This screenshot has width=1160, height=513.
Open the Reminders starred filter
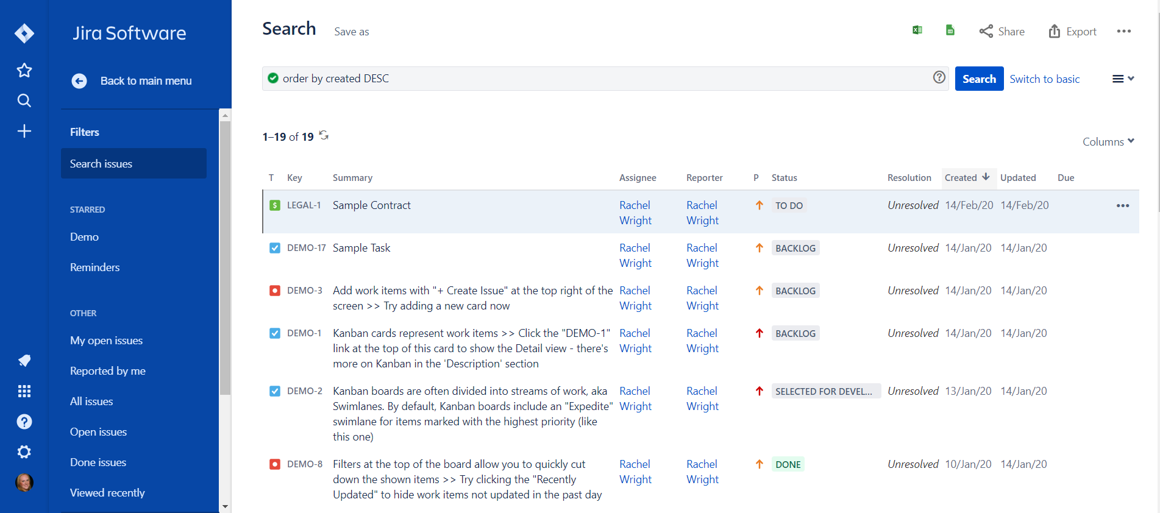(94, 267)
